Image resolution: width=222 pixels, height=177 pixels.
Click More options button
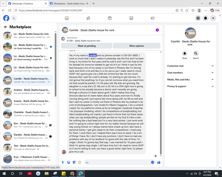(x=137, y=46)
